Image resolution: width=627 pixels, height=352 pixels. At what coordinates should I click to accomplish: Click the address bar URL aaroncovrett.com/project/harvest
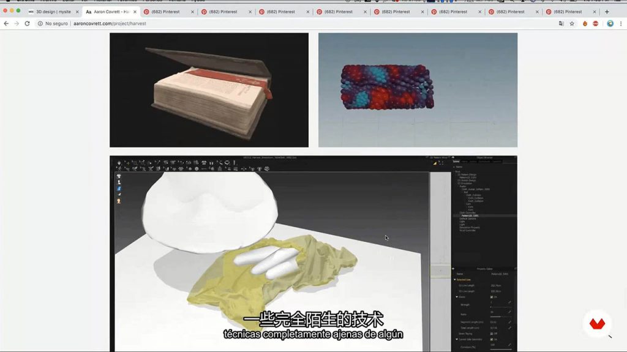click(110, 24)
